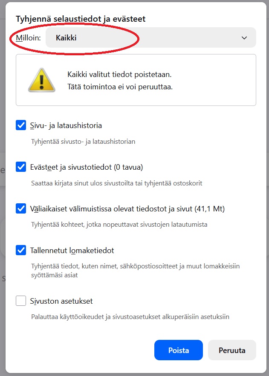
Task: Toggle off "Tallennetut lomaketiedot"
Action: [x=21, y=251]
